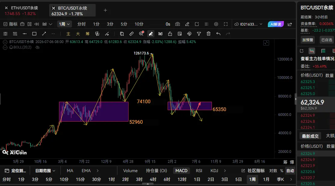
Task: Open the 1周 timeframe dropdown
Action: tap(64, 24)
